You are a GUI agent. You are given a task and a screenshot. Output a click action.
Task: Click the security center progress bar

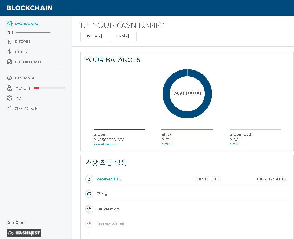tap(49, 88)
